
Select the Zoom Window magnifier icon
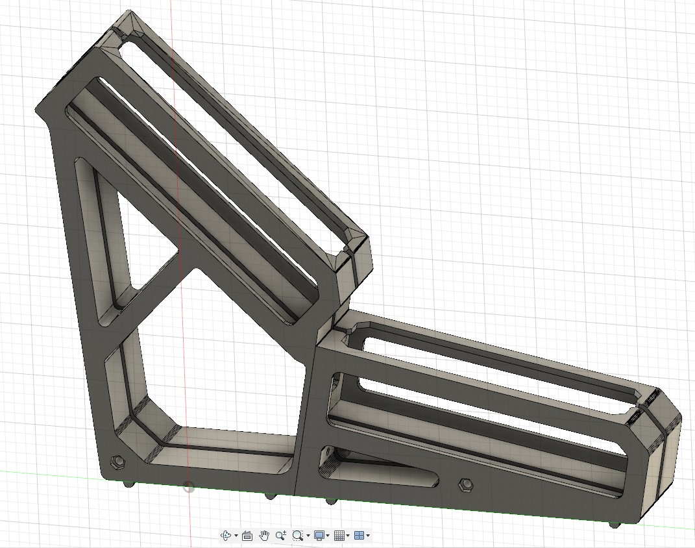point(297,536)
